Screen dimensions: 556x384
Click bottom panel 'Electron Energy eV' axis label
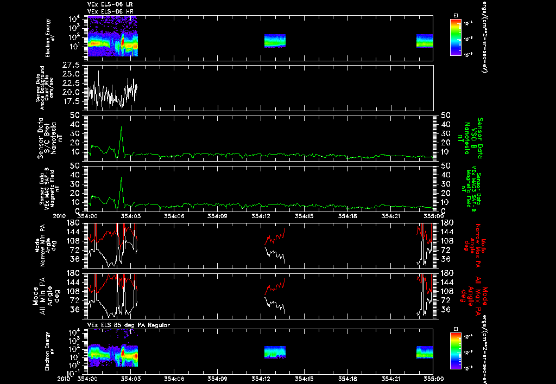click(48, 351)
